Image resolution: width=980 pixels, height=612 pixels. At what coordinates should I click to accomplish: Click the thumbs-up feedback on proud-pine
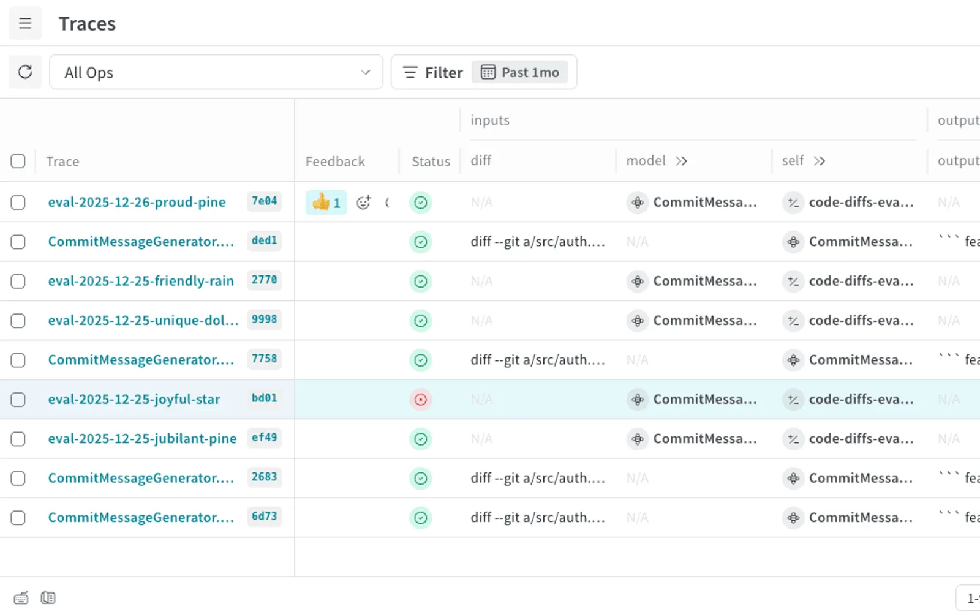click(x=326, y=203)
